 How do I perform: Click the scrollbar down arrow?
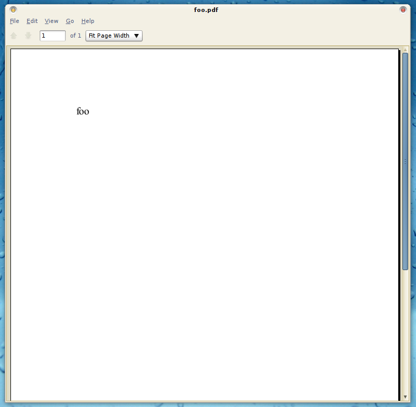click(405, 397)
